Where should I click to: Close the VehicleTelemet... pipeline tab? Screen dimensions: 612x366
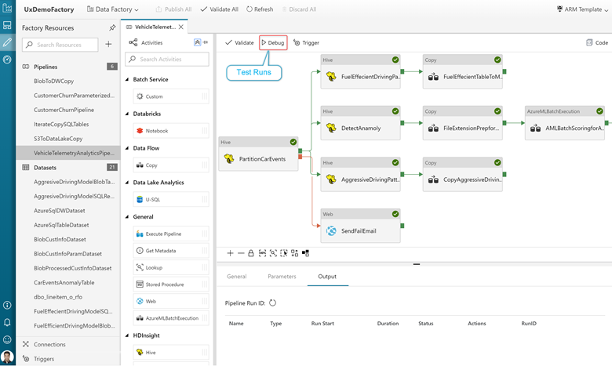[180, 27]
